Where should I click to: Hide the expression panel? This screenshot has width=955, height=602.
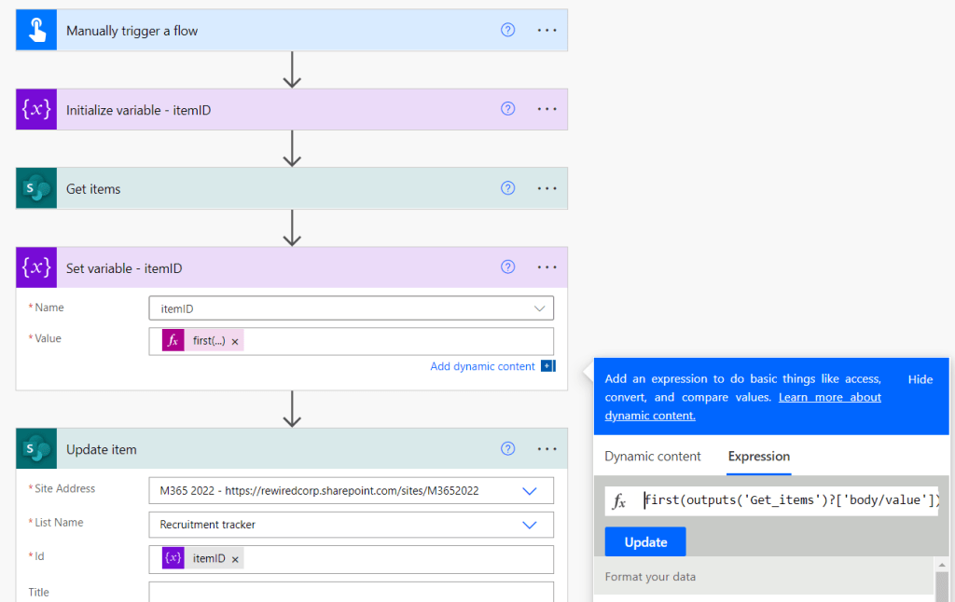tap(920, 379)
